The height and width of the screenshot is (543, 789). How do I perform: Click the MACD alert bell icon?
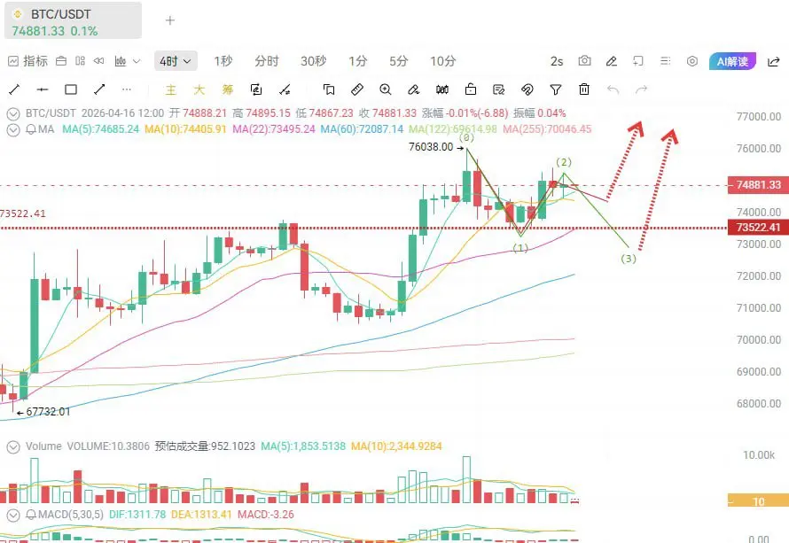pyautogui.click(x=31, y=515)
